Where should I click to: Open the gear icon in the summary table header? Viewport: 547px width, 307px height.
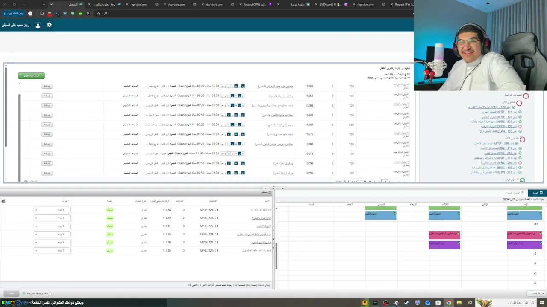(x=3, y=201)
